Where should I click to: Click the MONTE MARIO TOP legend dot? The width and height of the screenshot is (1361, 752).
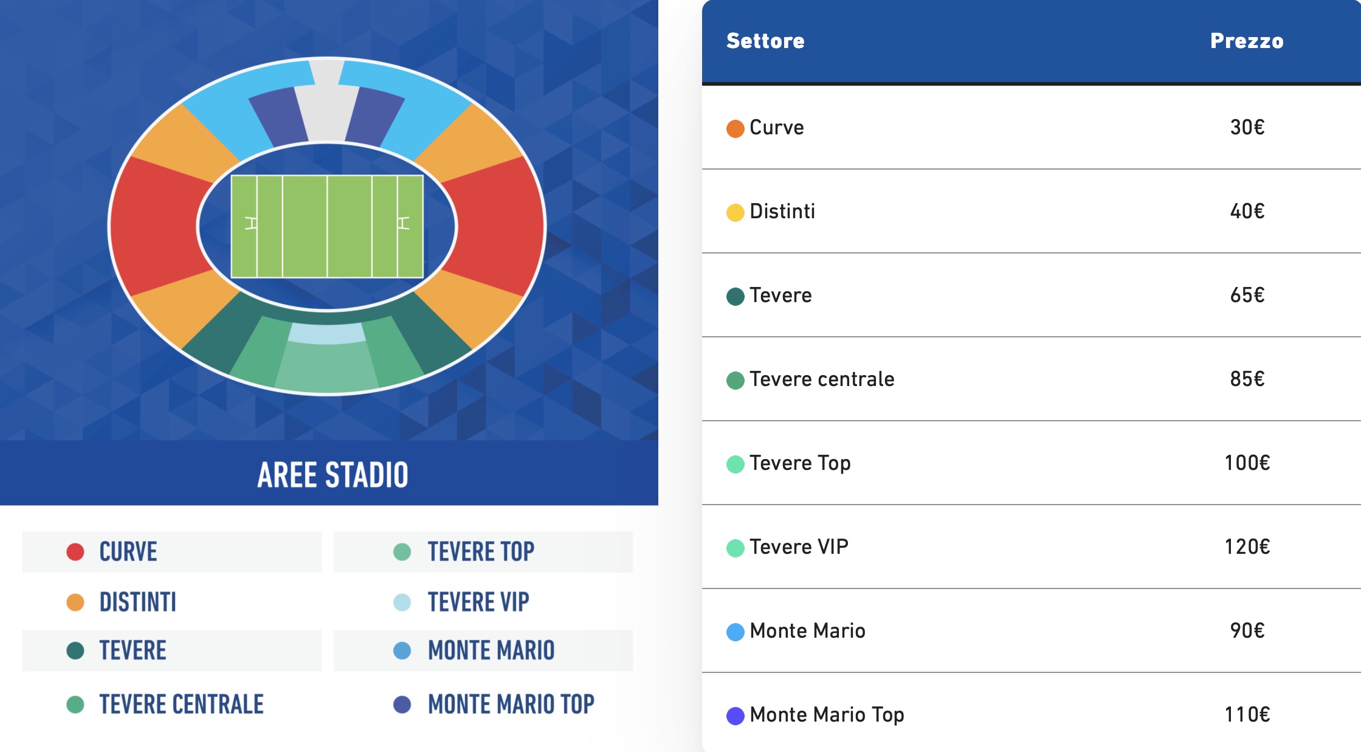click(x=402, y=705)
